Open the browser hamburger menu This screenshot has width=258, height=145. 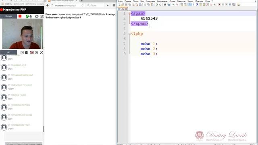114,5
